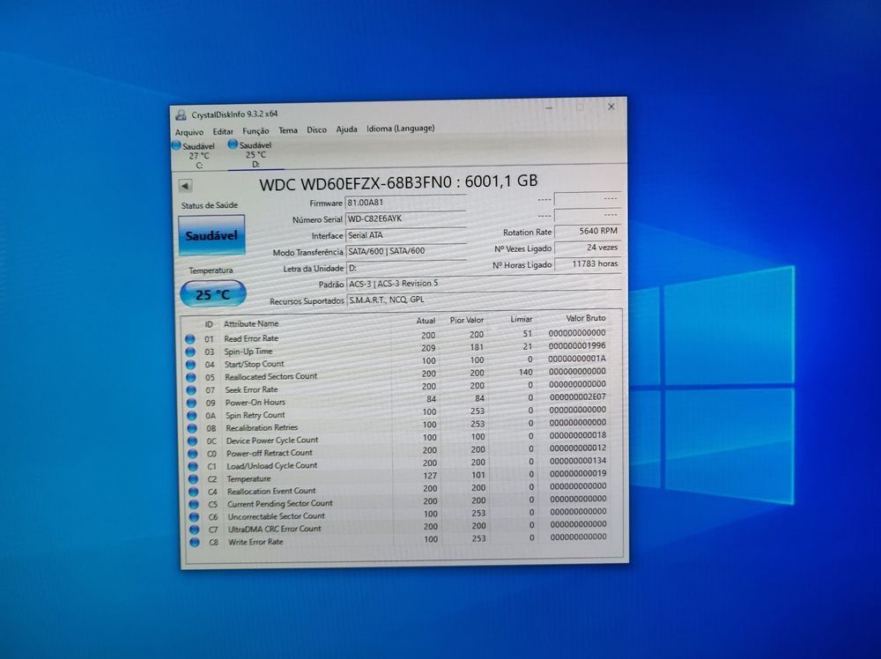Select the C: drive tab at 27 °C

pos(199,156)
